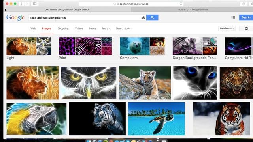
Task: Search by image using camera icon
Action: point(143,17)
